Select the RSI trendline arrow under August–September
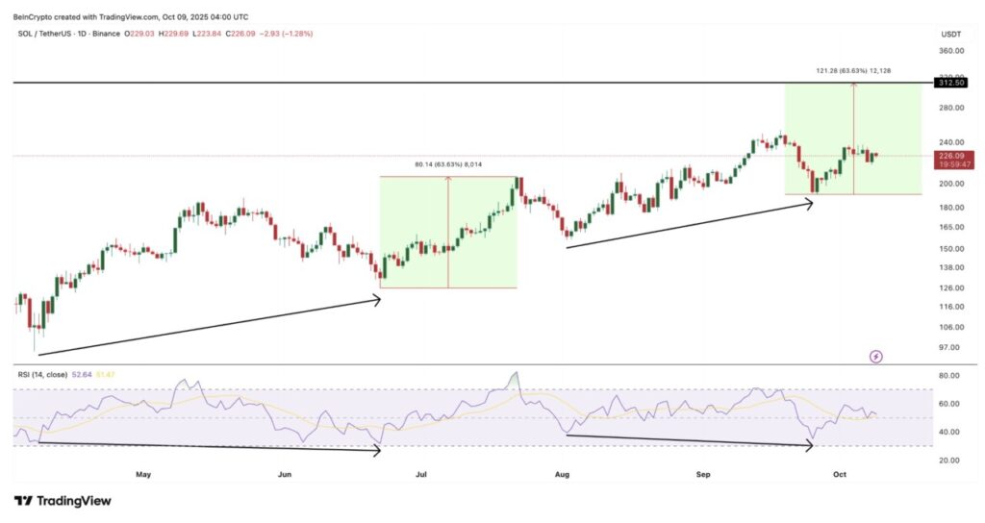 pos(689,440)
